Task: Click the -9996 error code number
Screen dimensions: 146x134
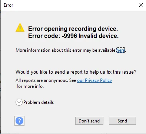Action: click(70, 36)
